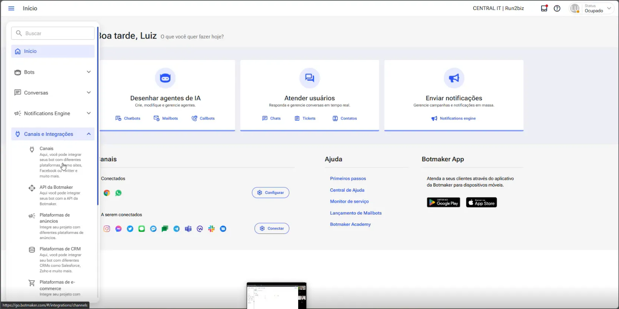This screenshot has width=619, height=309.
Task: Open the Callbots link
Action: click(203, 118)
